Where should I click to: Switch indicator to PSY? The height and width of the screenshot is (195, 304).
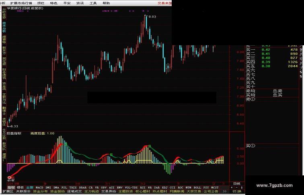click(x=206, y=187)
